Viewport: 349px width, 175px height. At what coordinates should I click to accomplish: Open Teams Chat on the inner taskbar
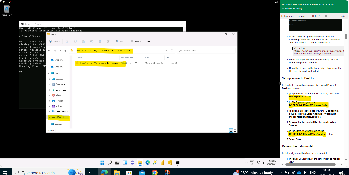[132, 162]
